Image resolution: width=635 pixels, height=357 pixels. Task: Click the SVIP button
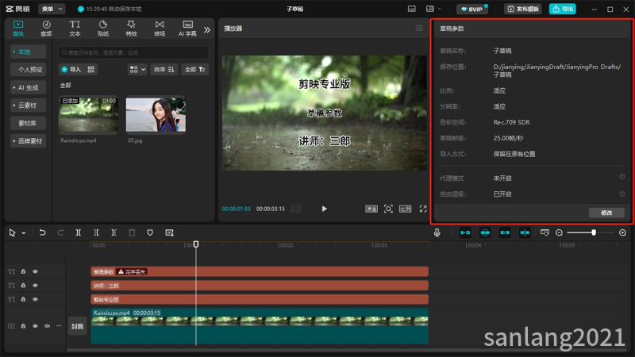tap(472, 9)
